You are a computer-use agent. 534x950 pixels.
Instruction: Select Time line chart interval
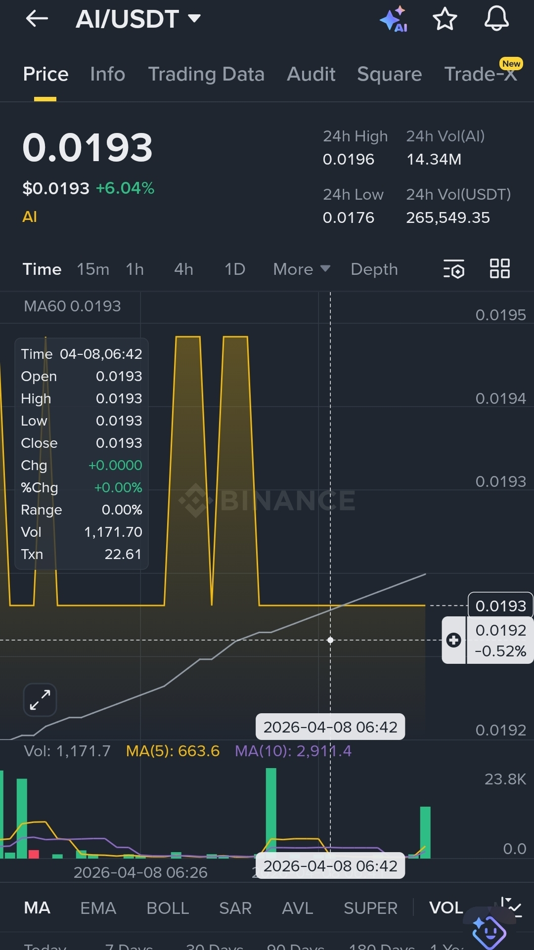pyautogui.click(x=42, y=269)
